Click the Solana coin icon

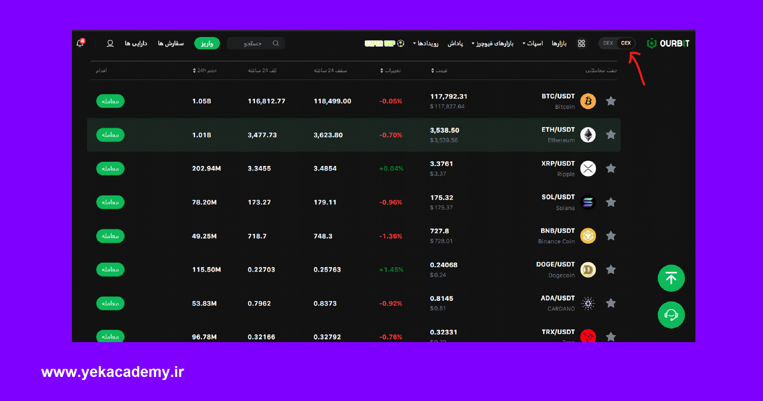click(x=588, y=202)
